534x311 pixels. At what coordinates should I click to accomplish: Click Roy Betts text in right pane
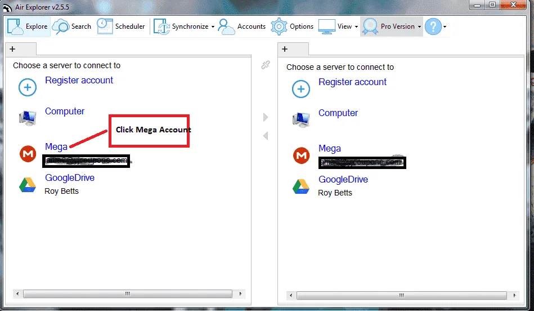335,193
